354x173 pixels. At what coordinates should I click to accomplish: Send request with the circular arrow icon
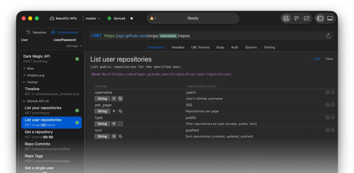pyautogui.click(x=328, y=36)
